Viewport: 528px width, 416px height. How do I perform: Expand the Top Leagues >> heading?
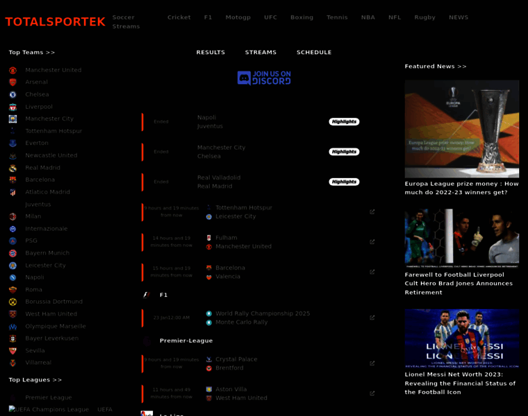[x=35, y=380]
